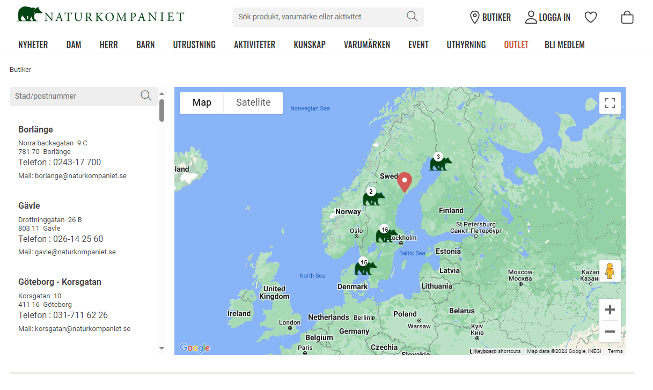Open the Herr menu
The height and width of the screenshot is (390, 653).
[x=108, y=45]
